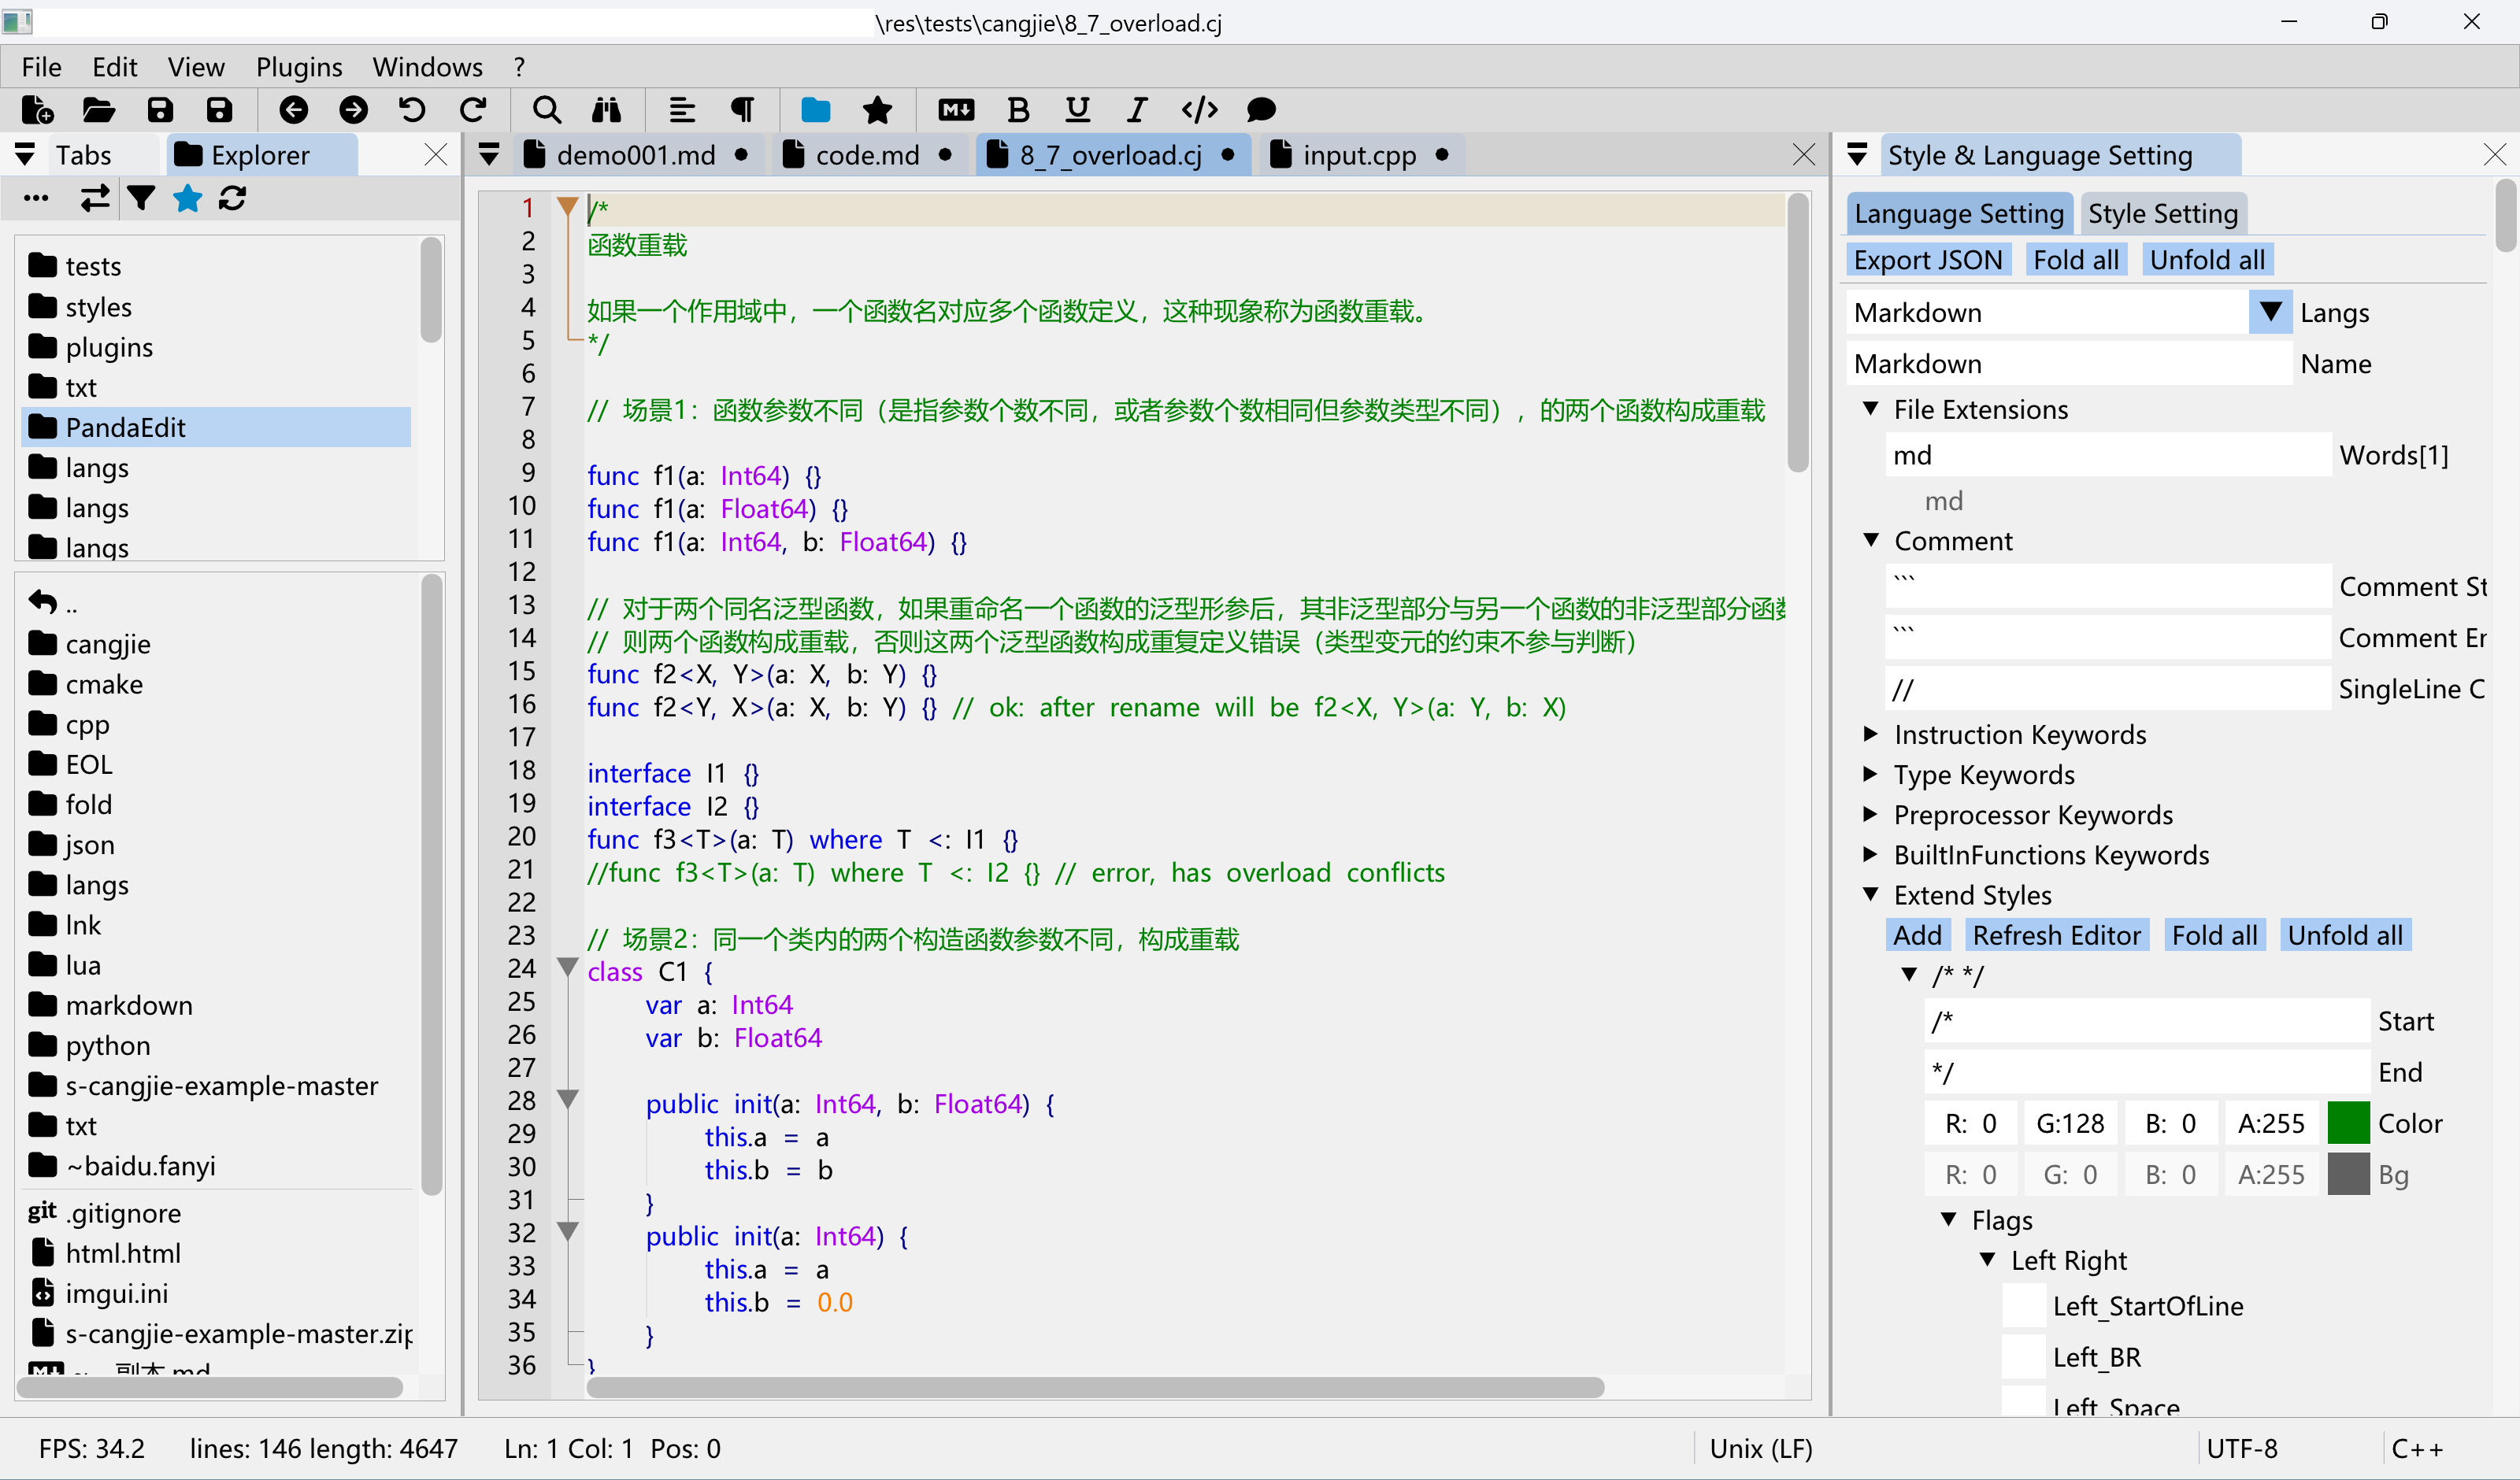The width and height of the screenshot is (2520, 1480).
Task: Click the star bookmark toolbar icon
Action: 877,110
